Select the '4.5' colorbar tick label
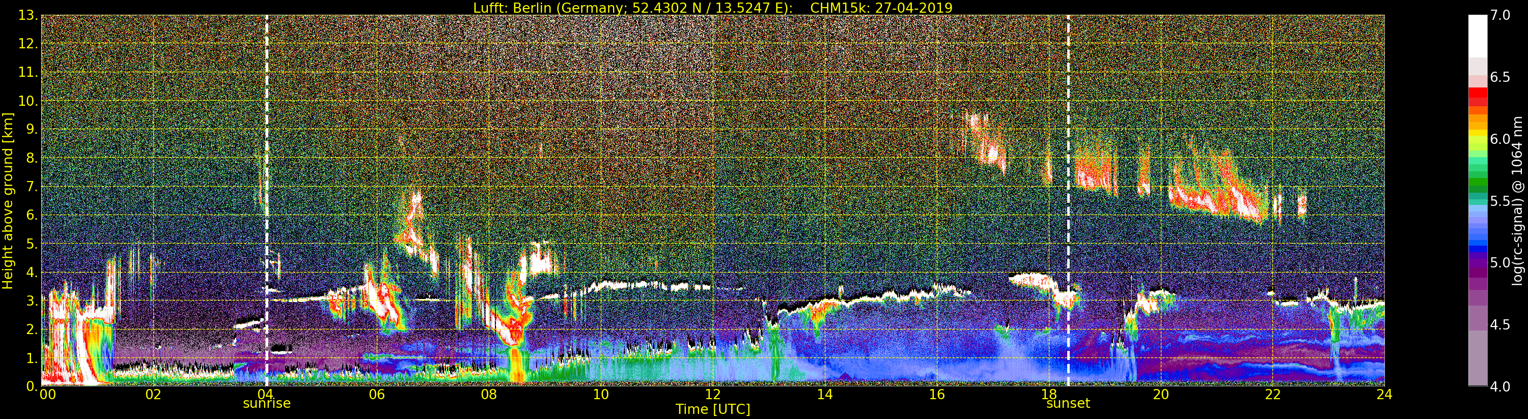Image resolution: width=1528 pixels, height=419 pixels. 1500,324
